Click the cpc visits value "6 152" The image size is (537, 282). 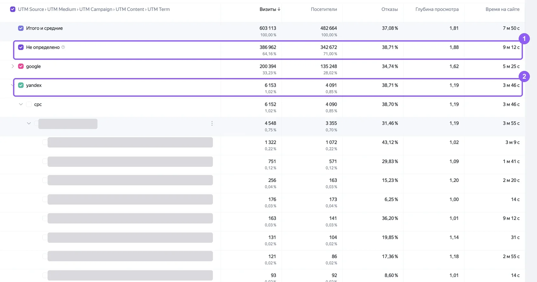[x=270, y=104]
